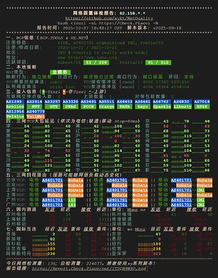Viewport: 218px width, 278px height.
Task: Click the AS7018 AT&T badge
Action: tap(202, 104)
